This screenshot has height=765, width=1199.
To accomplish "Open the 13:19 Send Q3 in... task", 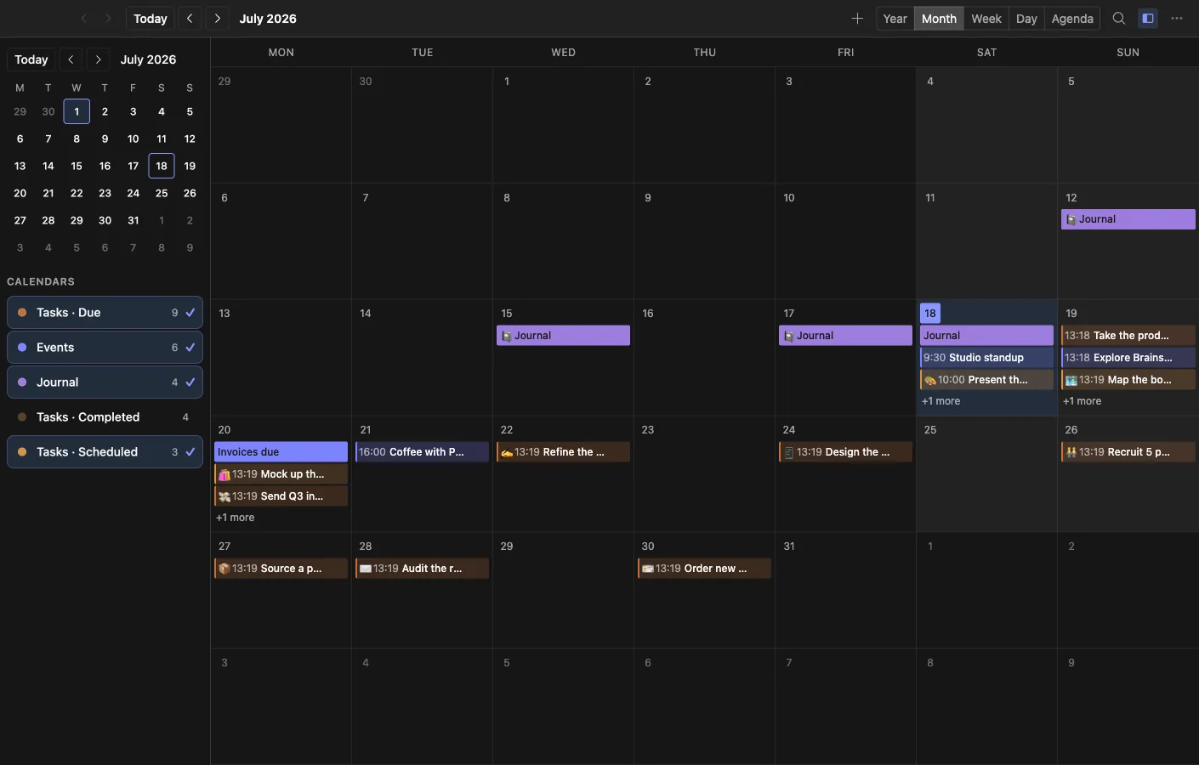I will click(x=281, y=496).
